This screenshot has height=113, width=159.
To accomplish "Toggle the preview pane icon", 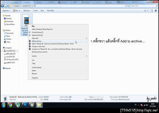I will pos(152,11).
